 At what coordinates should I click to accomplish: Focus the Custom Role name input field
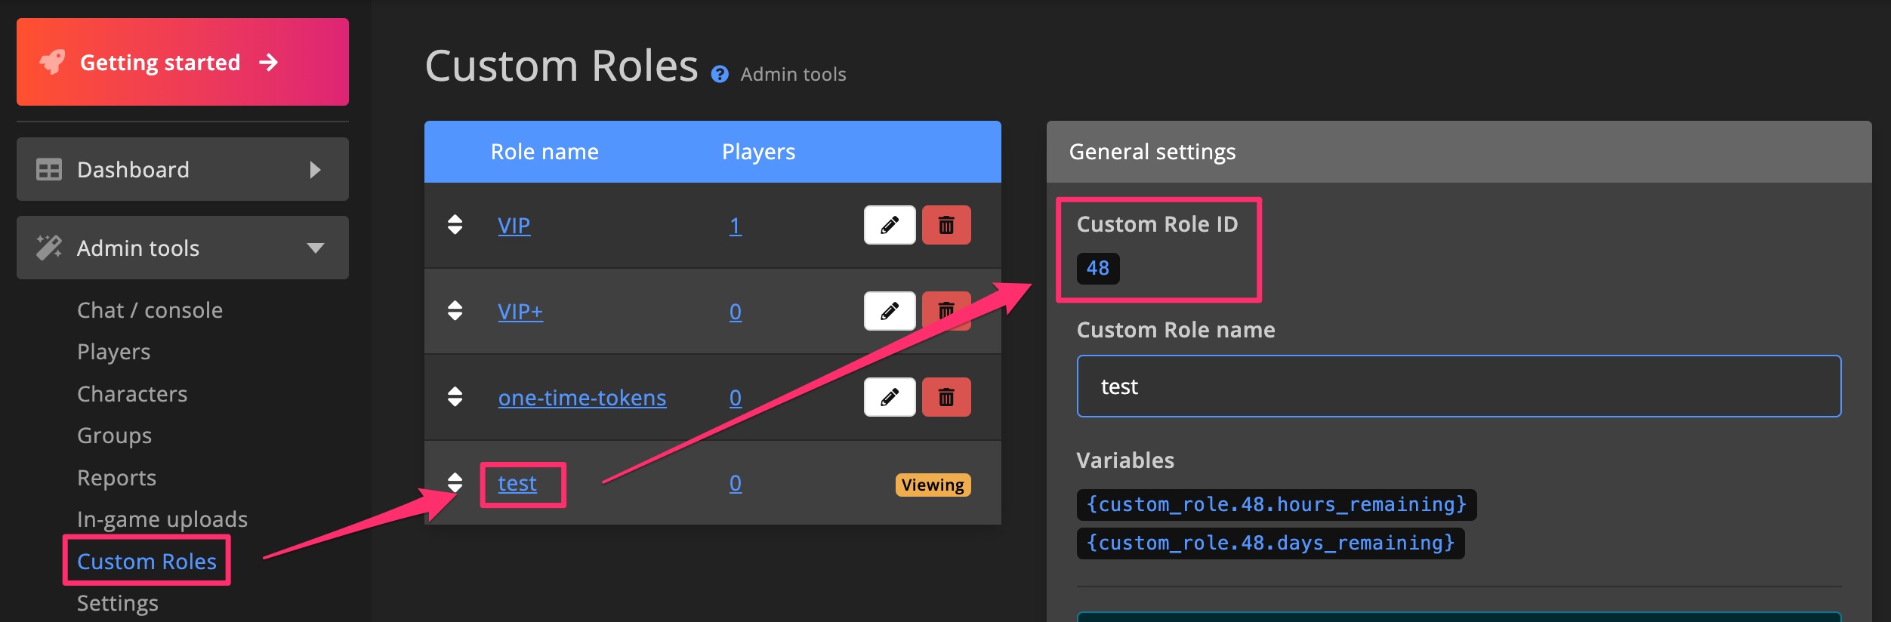(1458, 386)
